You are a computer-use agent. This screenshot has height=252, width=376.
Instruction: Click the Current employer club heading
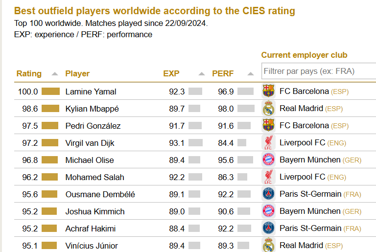click(x=304, y=55)
